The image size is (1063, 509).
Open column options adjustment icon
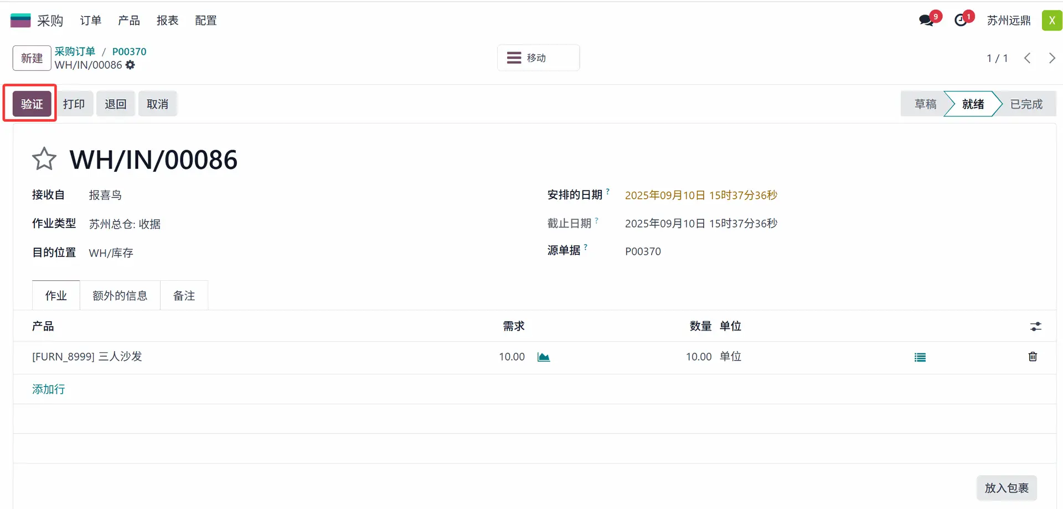click(1035, 326)
